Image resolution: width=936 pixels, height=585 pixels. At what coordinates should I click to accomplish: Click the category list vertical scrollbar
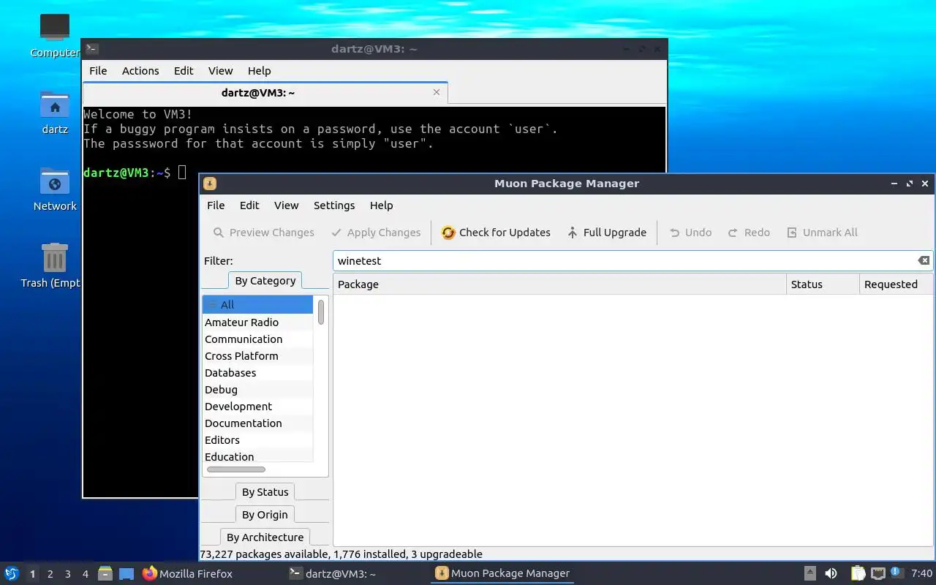click(321, 312)
